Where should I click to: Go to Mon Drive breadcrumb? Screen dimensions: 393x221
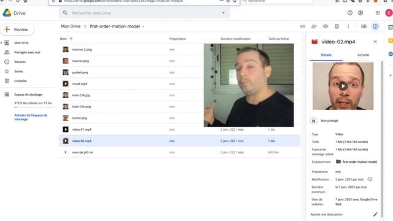point(71,26)
